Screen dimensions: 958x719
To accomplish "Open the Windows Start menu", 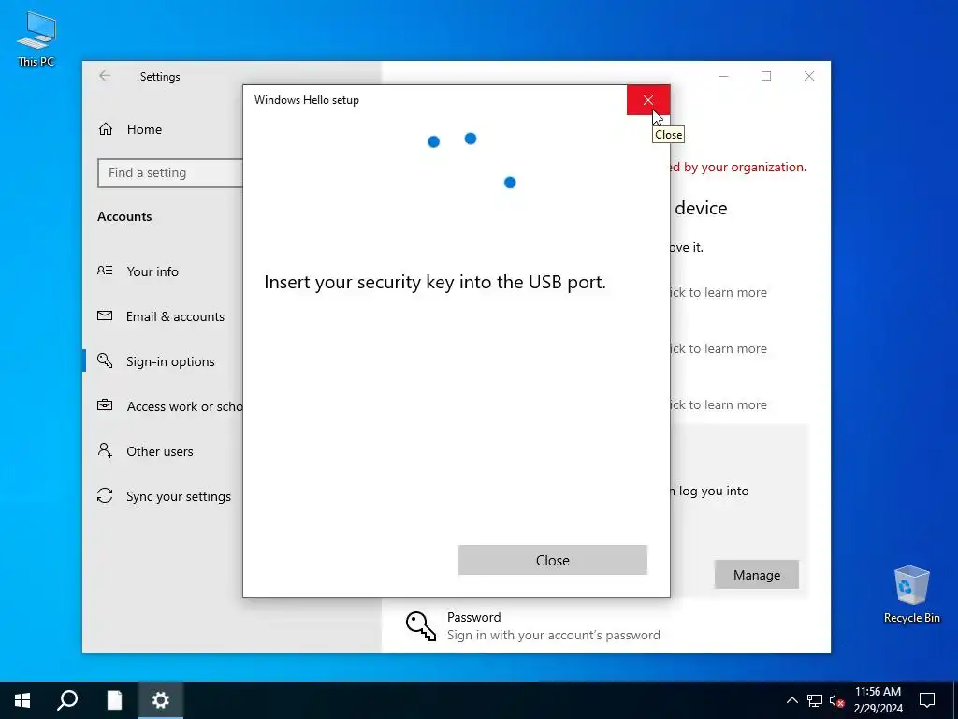I will (x=22, y=700).
